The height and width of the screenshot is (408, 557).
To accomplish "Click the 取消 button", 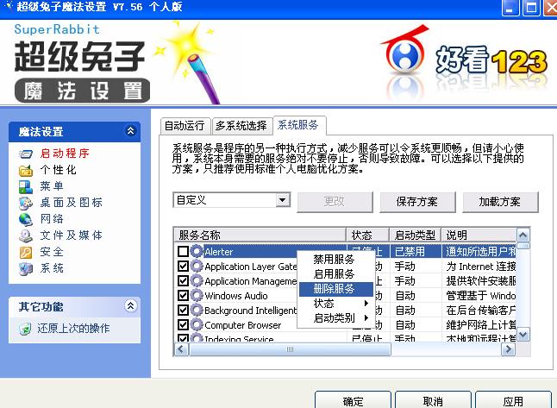I will pos(433,400).
